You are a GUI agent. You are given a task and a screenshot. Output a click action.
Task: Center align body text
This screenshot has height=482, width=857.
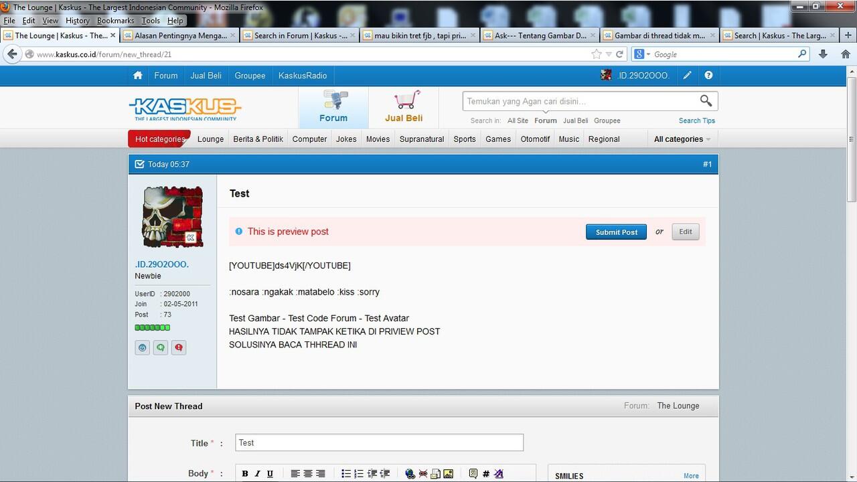tap(308, 474)
